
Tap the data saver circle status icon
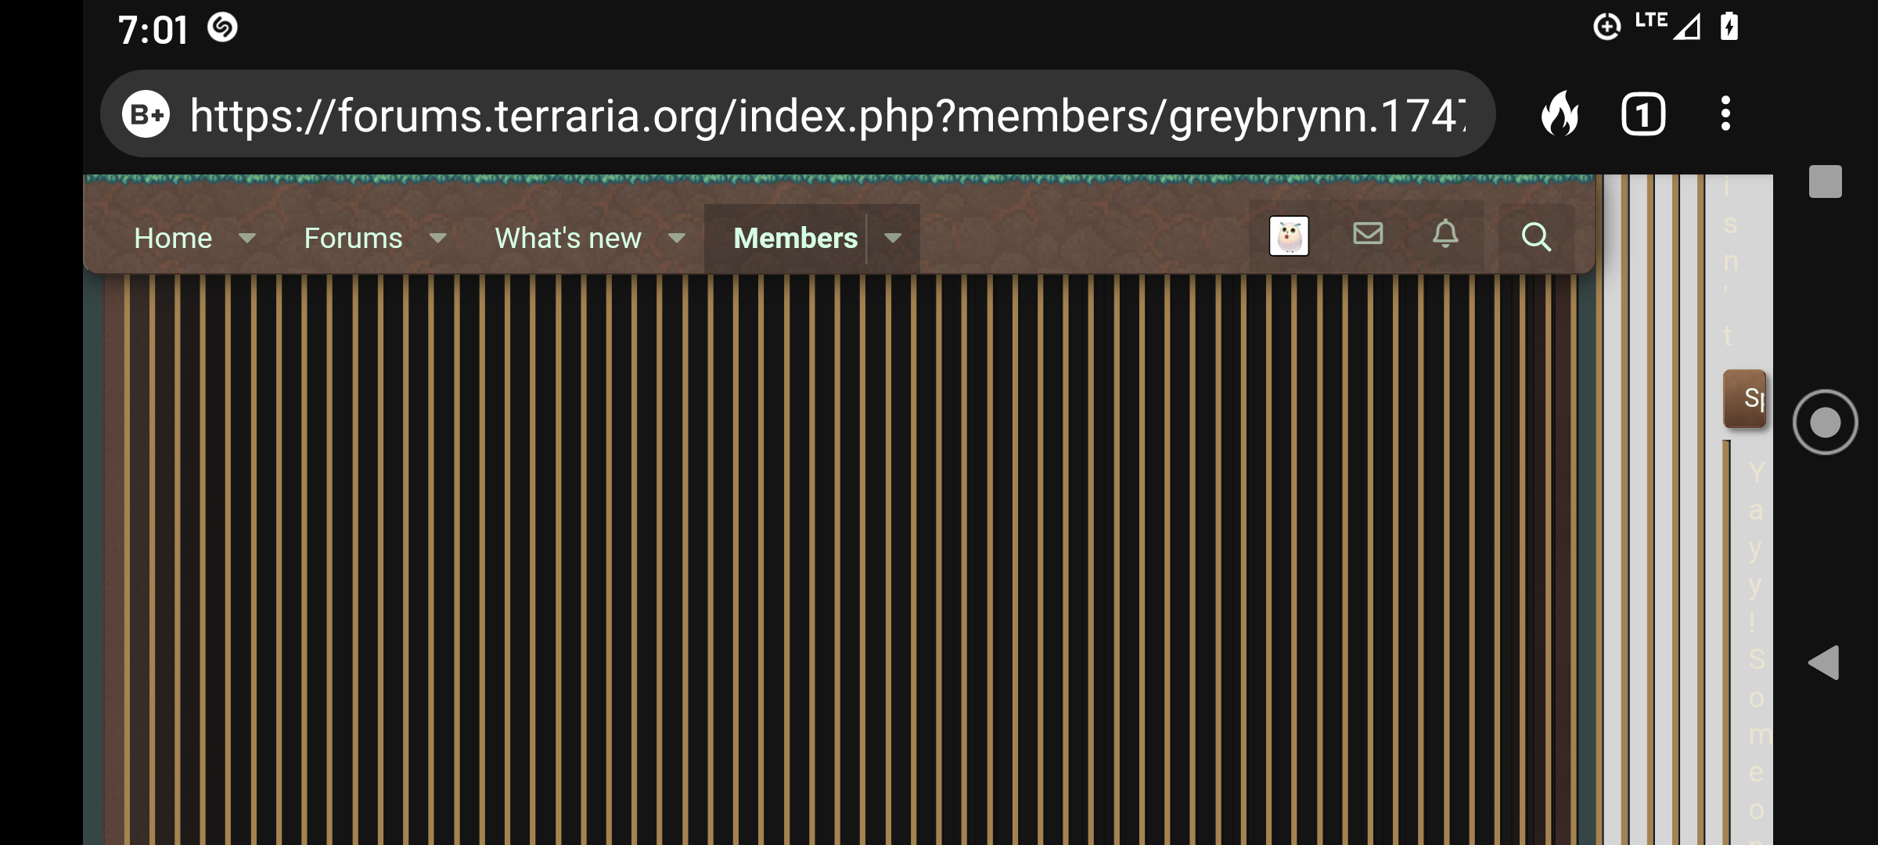(1607, 27)
